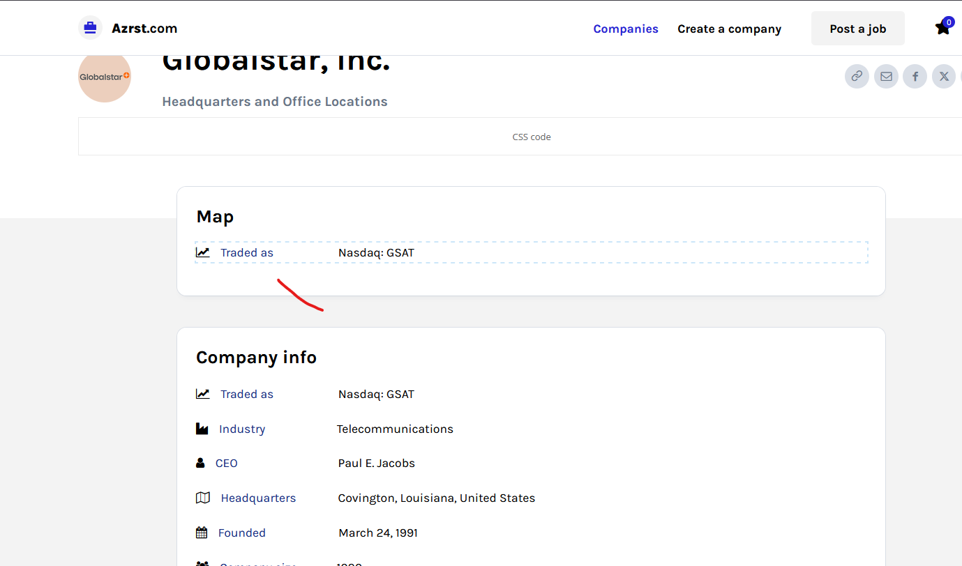962x566 pixels.
Task: Open the Headquarters label link
Action: (x=258, y=498)
